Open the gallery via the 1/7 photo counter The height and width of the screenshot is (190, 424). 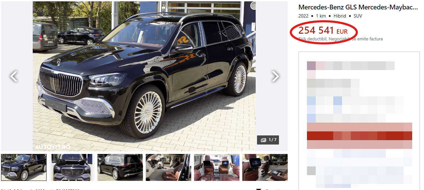point(268,140)
